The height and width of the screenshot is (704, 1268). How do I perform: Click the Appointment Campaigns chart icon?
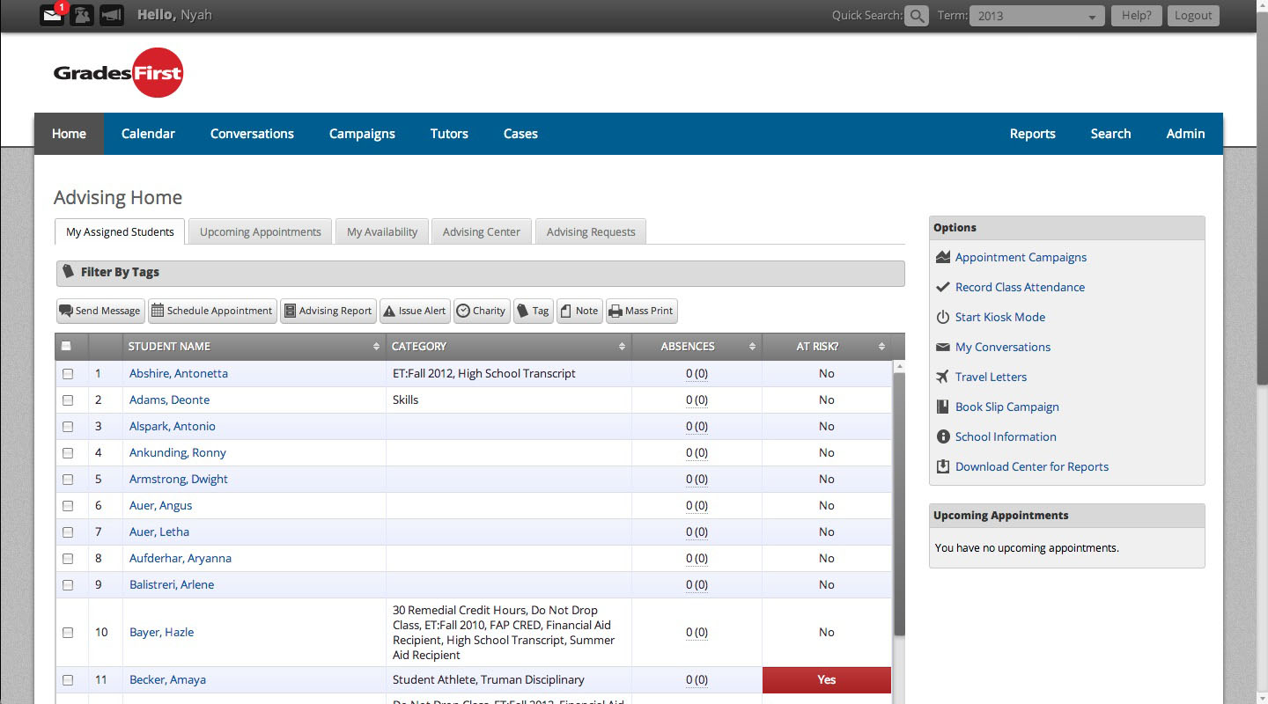tap(942, 257)
